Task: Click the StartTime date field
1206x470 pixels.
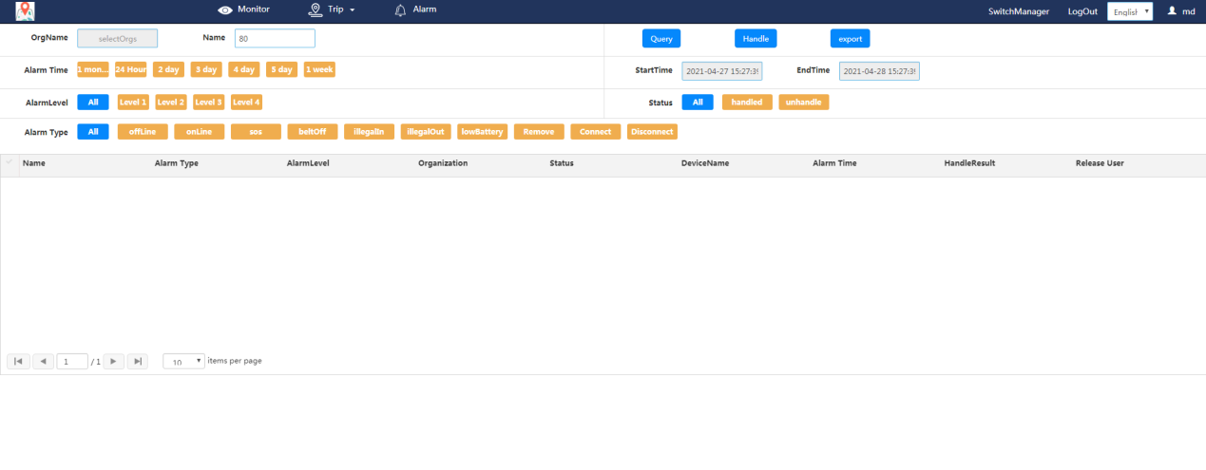Action: coord(721,71)
